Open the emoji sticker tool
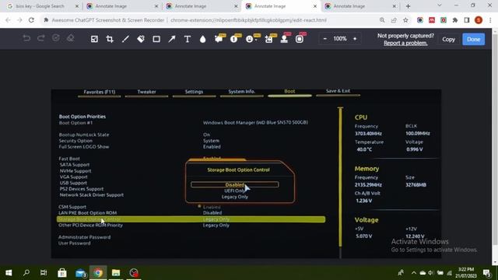 tap(251, 38)
